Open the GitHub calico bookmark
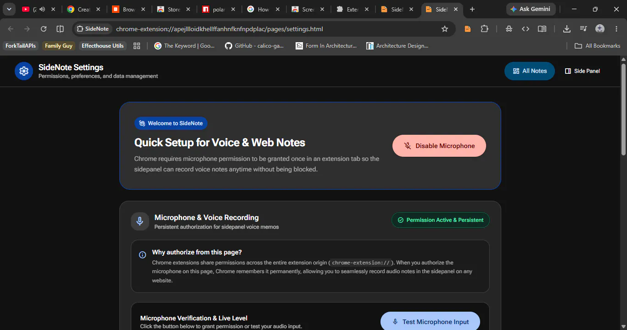This screenshot has height=330, width=627. (x=255, y=46)
